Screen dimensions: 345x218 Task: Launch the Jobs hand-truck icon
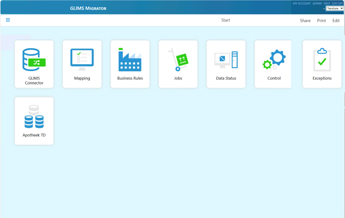point(178,59)
